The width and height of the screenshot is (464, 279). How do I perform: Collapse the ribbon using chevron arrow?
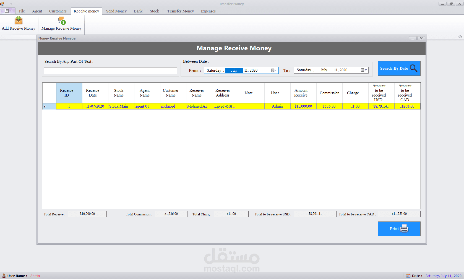click(460, 36)
